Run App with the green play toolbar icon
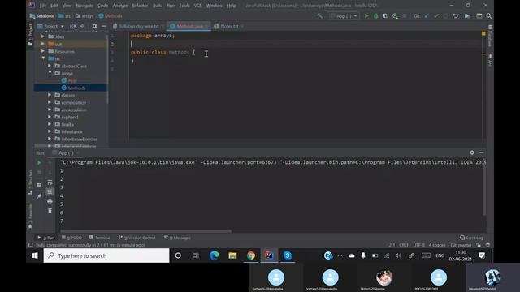520x292 pixels. click(x=366, y=16)
